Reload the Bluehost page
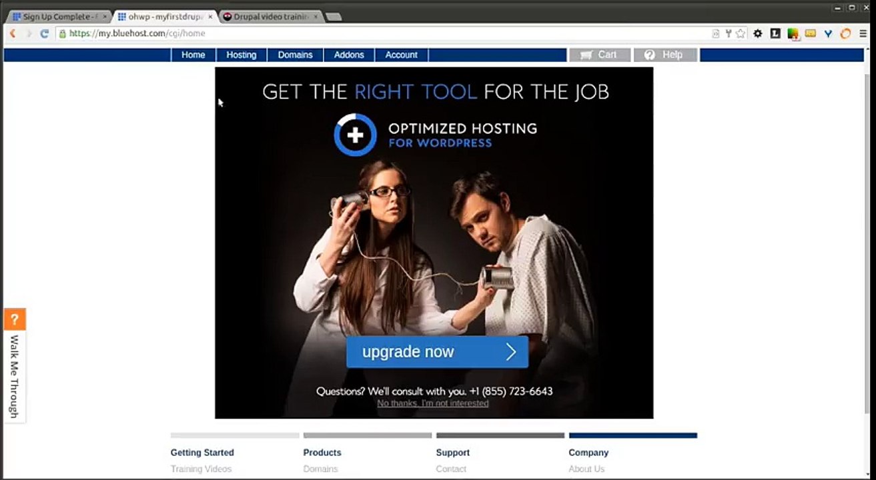The image size is (876, 480). tap(44, 33)
